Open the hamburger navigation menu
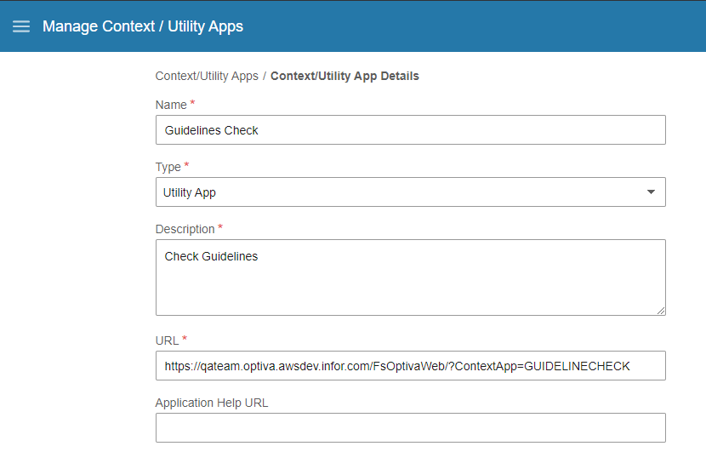Viewport: 706px width, 469px height. (x=21, y=26)
